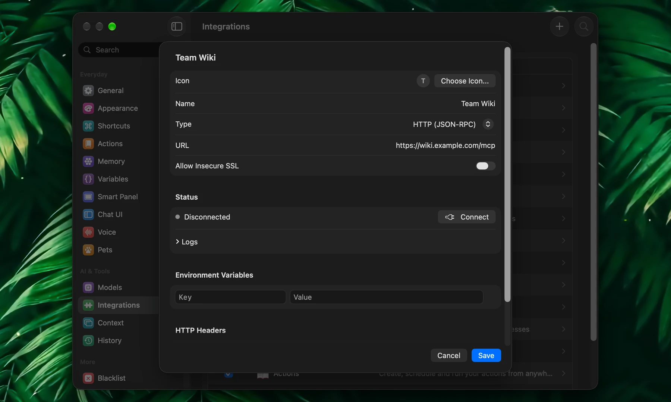Screen dimensions: 671x402
Task: Click the dialog vertical scrollbar
Action: 507,174
